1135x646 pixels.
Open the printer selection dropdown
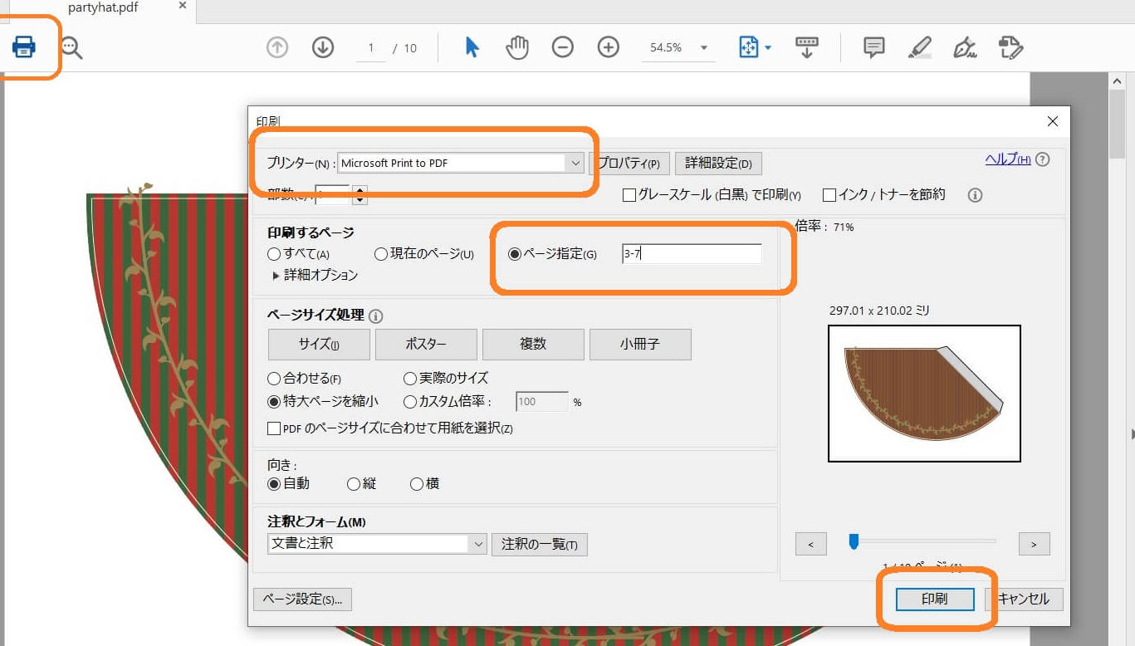pos(461,163)
